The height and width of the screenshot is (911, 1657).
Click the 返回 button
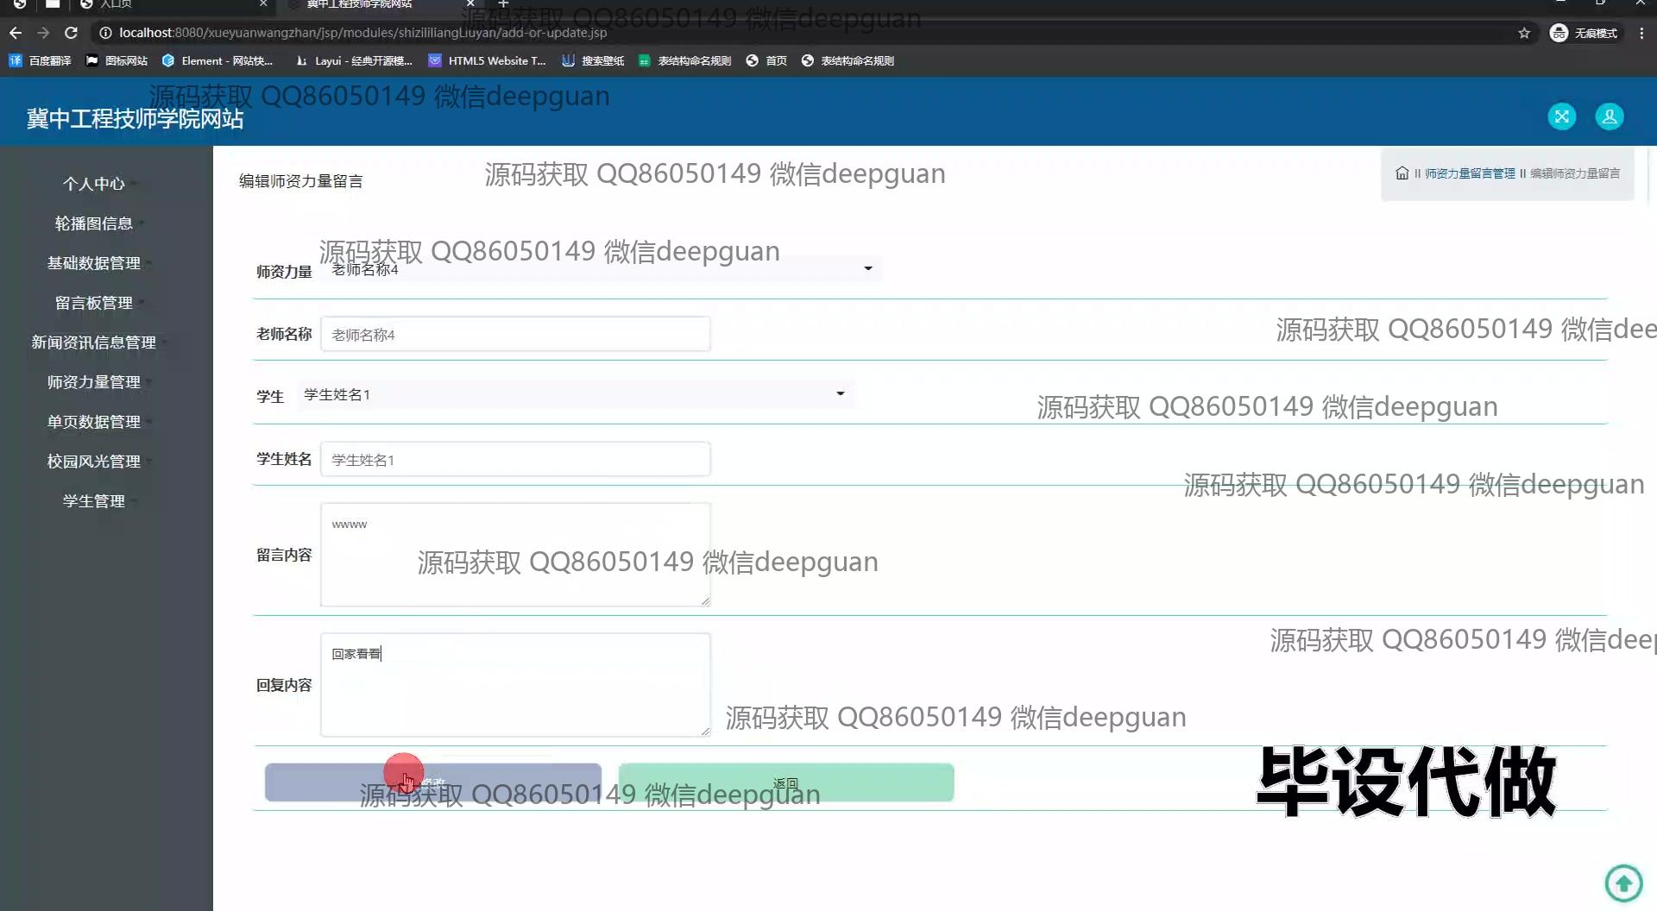coord(785,782)
